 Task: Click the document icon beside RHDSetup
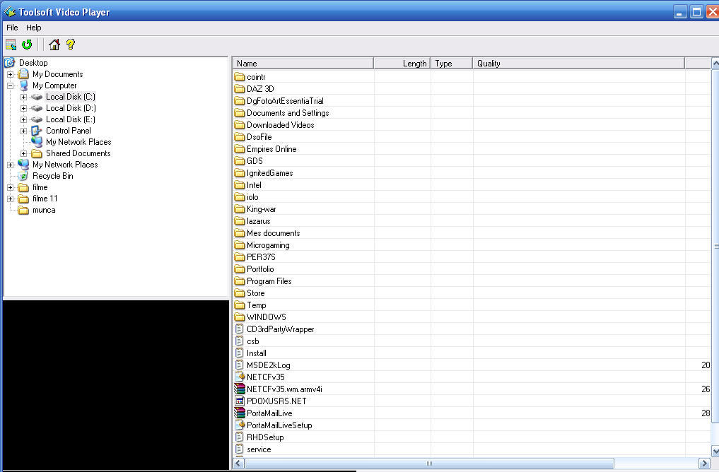point(241,437)
